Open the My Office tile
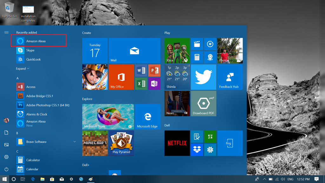The image size is (325, 183). point(121,77)
